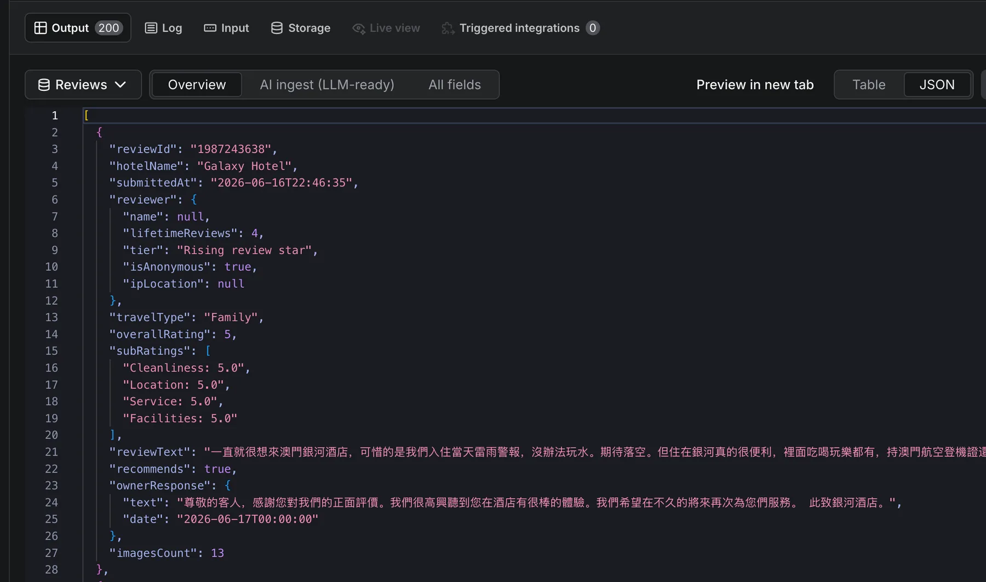Click the Input keyboard icon
The image size is (986, 582).
(x=210, y=28)
